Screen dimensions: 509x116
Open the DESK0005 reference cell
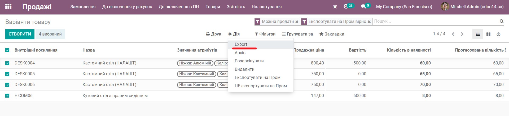click(25, 74)
